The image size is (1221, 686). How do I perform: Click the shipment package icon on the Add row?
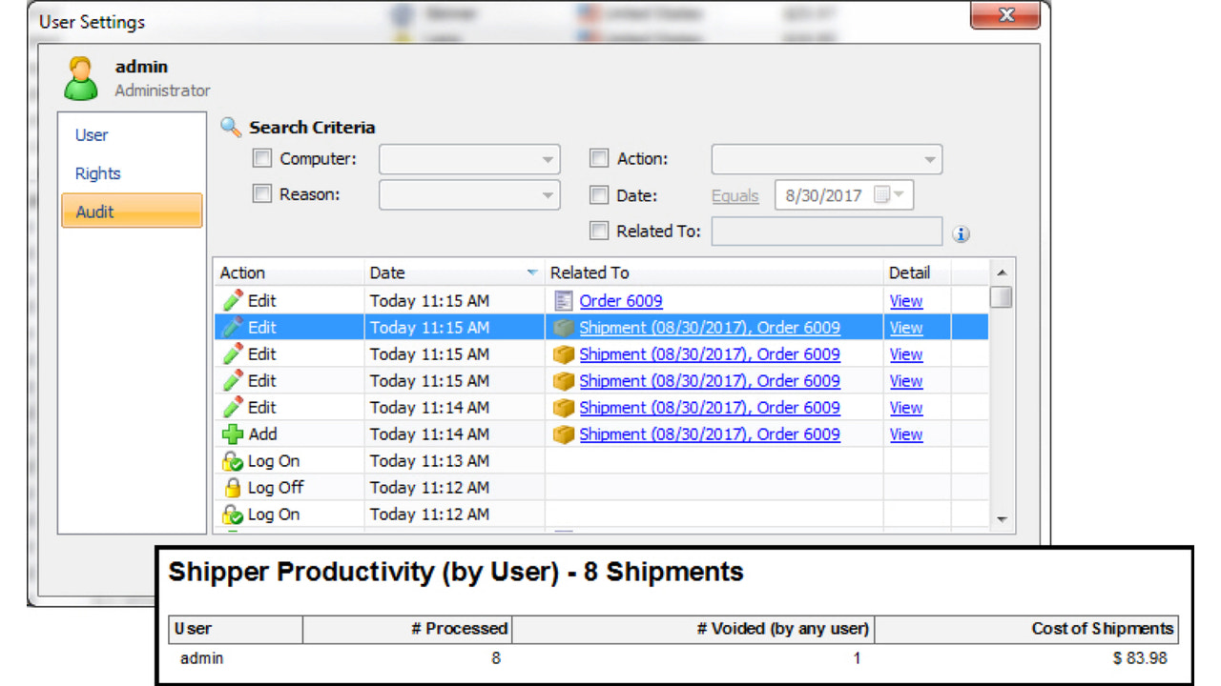tap(563, 434)
